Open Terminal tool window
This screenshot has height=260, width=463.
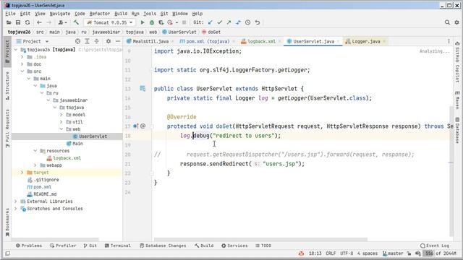[x=117, y=246]
